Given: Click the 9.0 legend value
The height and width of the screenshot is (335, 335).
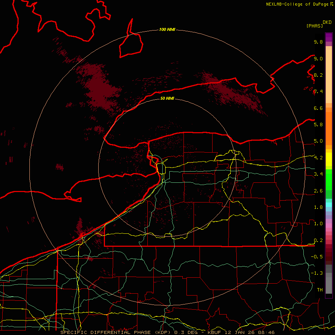Looking at the screenshot, I should (318, 58).
